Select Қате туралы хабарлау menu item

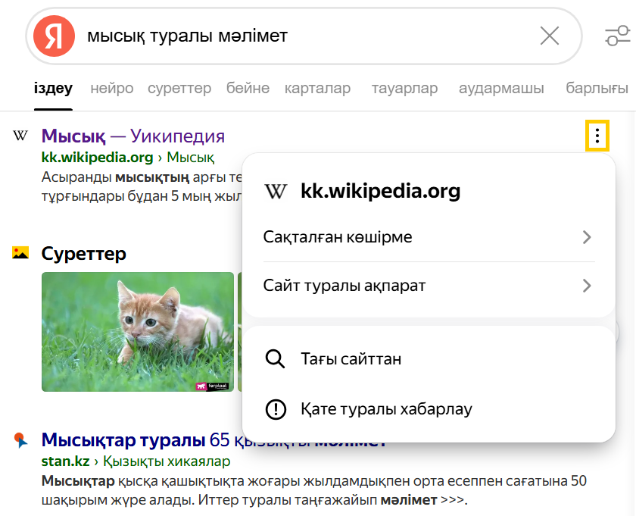385,409
